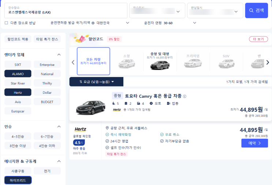Select the SUV car category tab

pos(226,61)
